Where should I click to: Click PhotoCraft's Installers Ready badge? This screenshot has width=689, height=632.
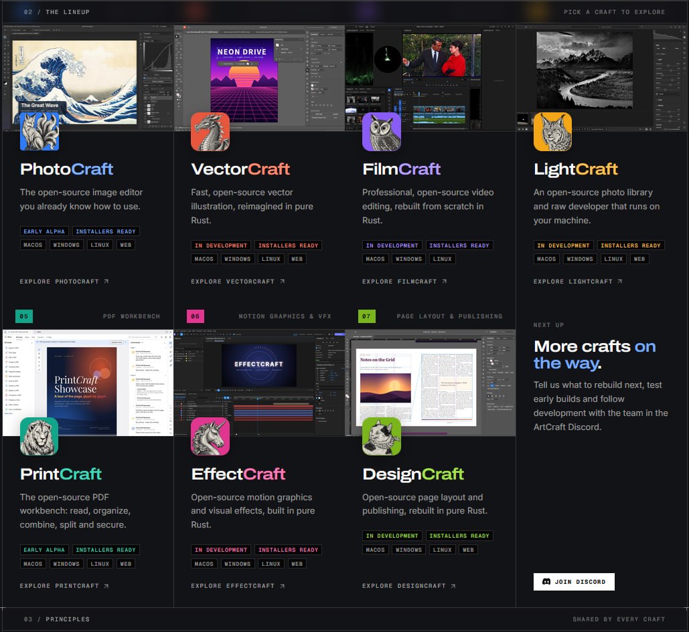click(106, 231)
